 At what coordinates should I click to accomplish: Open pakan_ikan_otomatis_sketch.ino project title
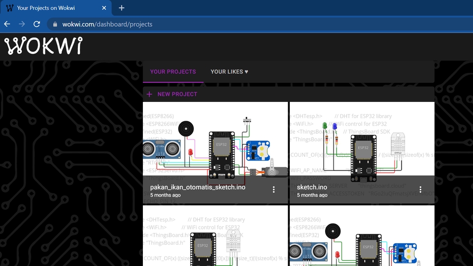coord(198,187)
